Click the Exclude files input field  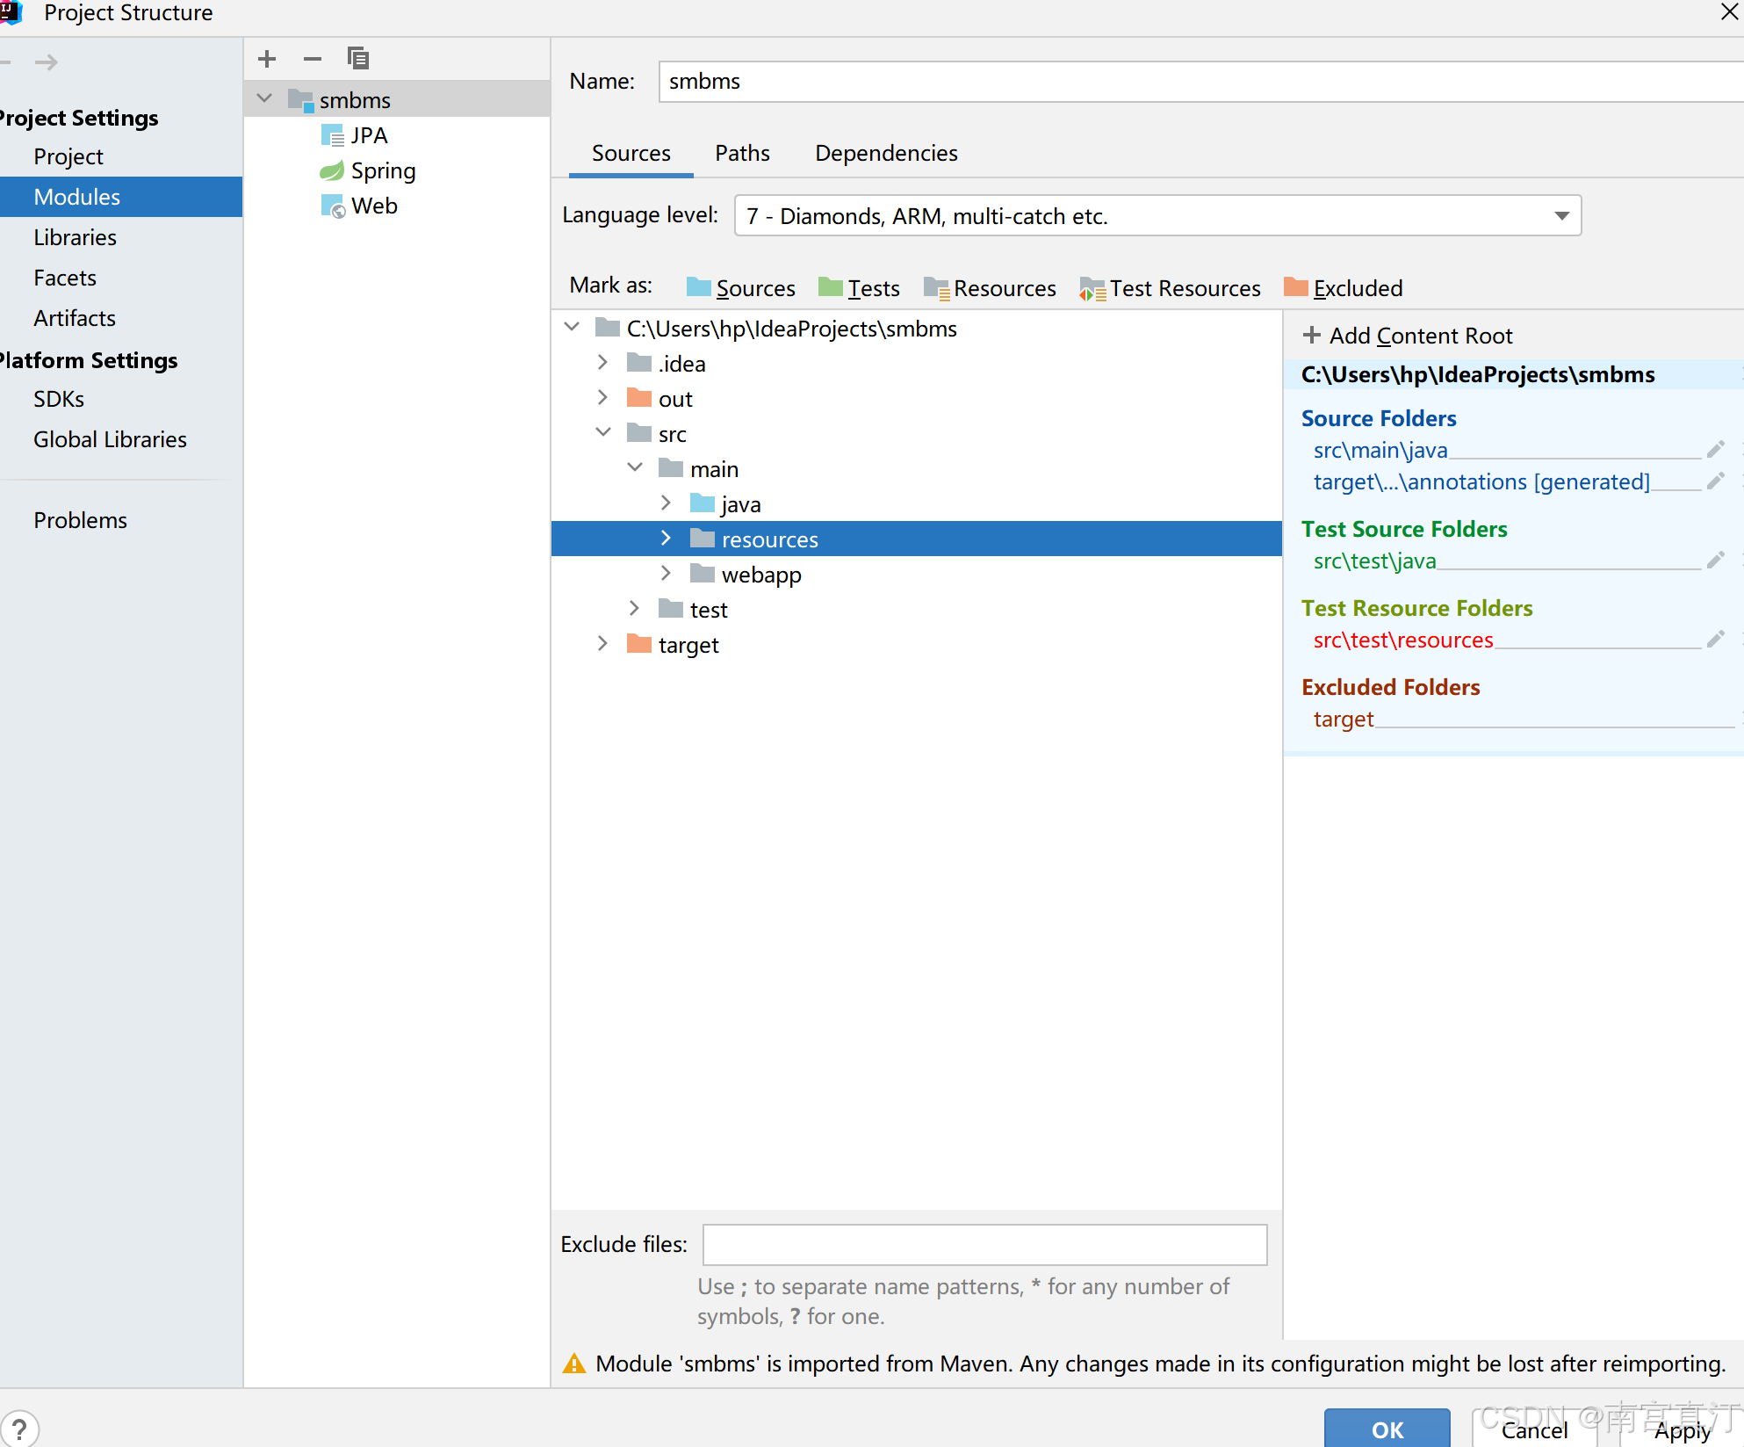tap(984, 1244)
